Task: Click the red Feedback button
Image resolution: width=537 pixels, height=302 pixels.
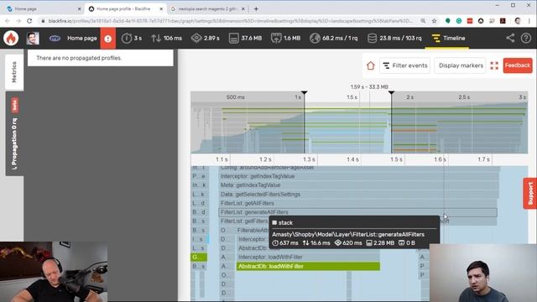Action: pyautogui.click(x=518, y=65)
